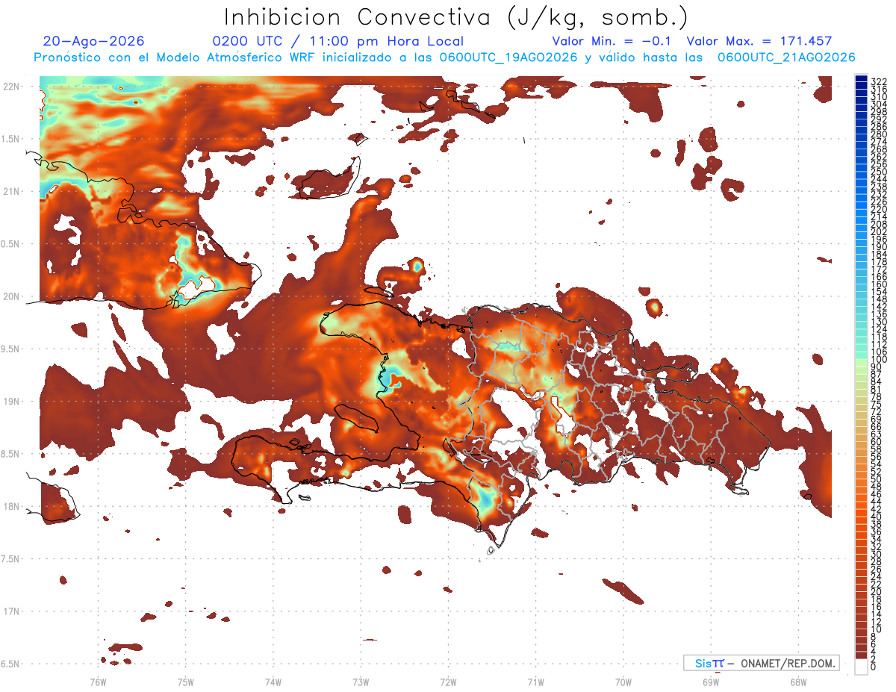896x692 pixels.
Task: Click the '19N' latitude label
Action: tap(10, 402)
